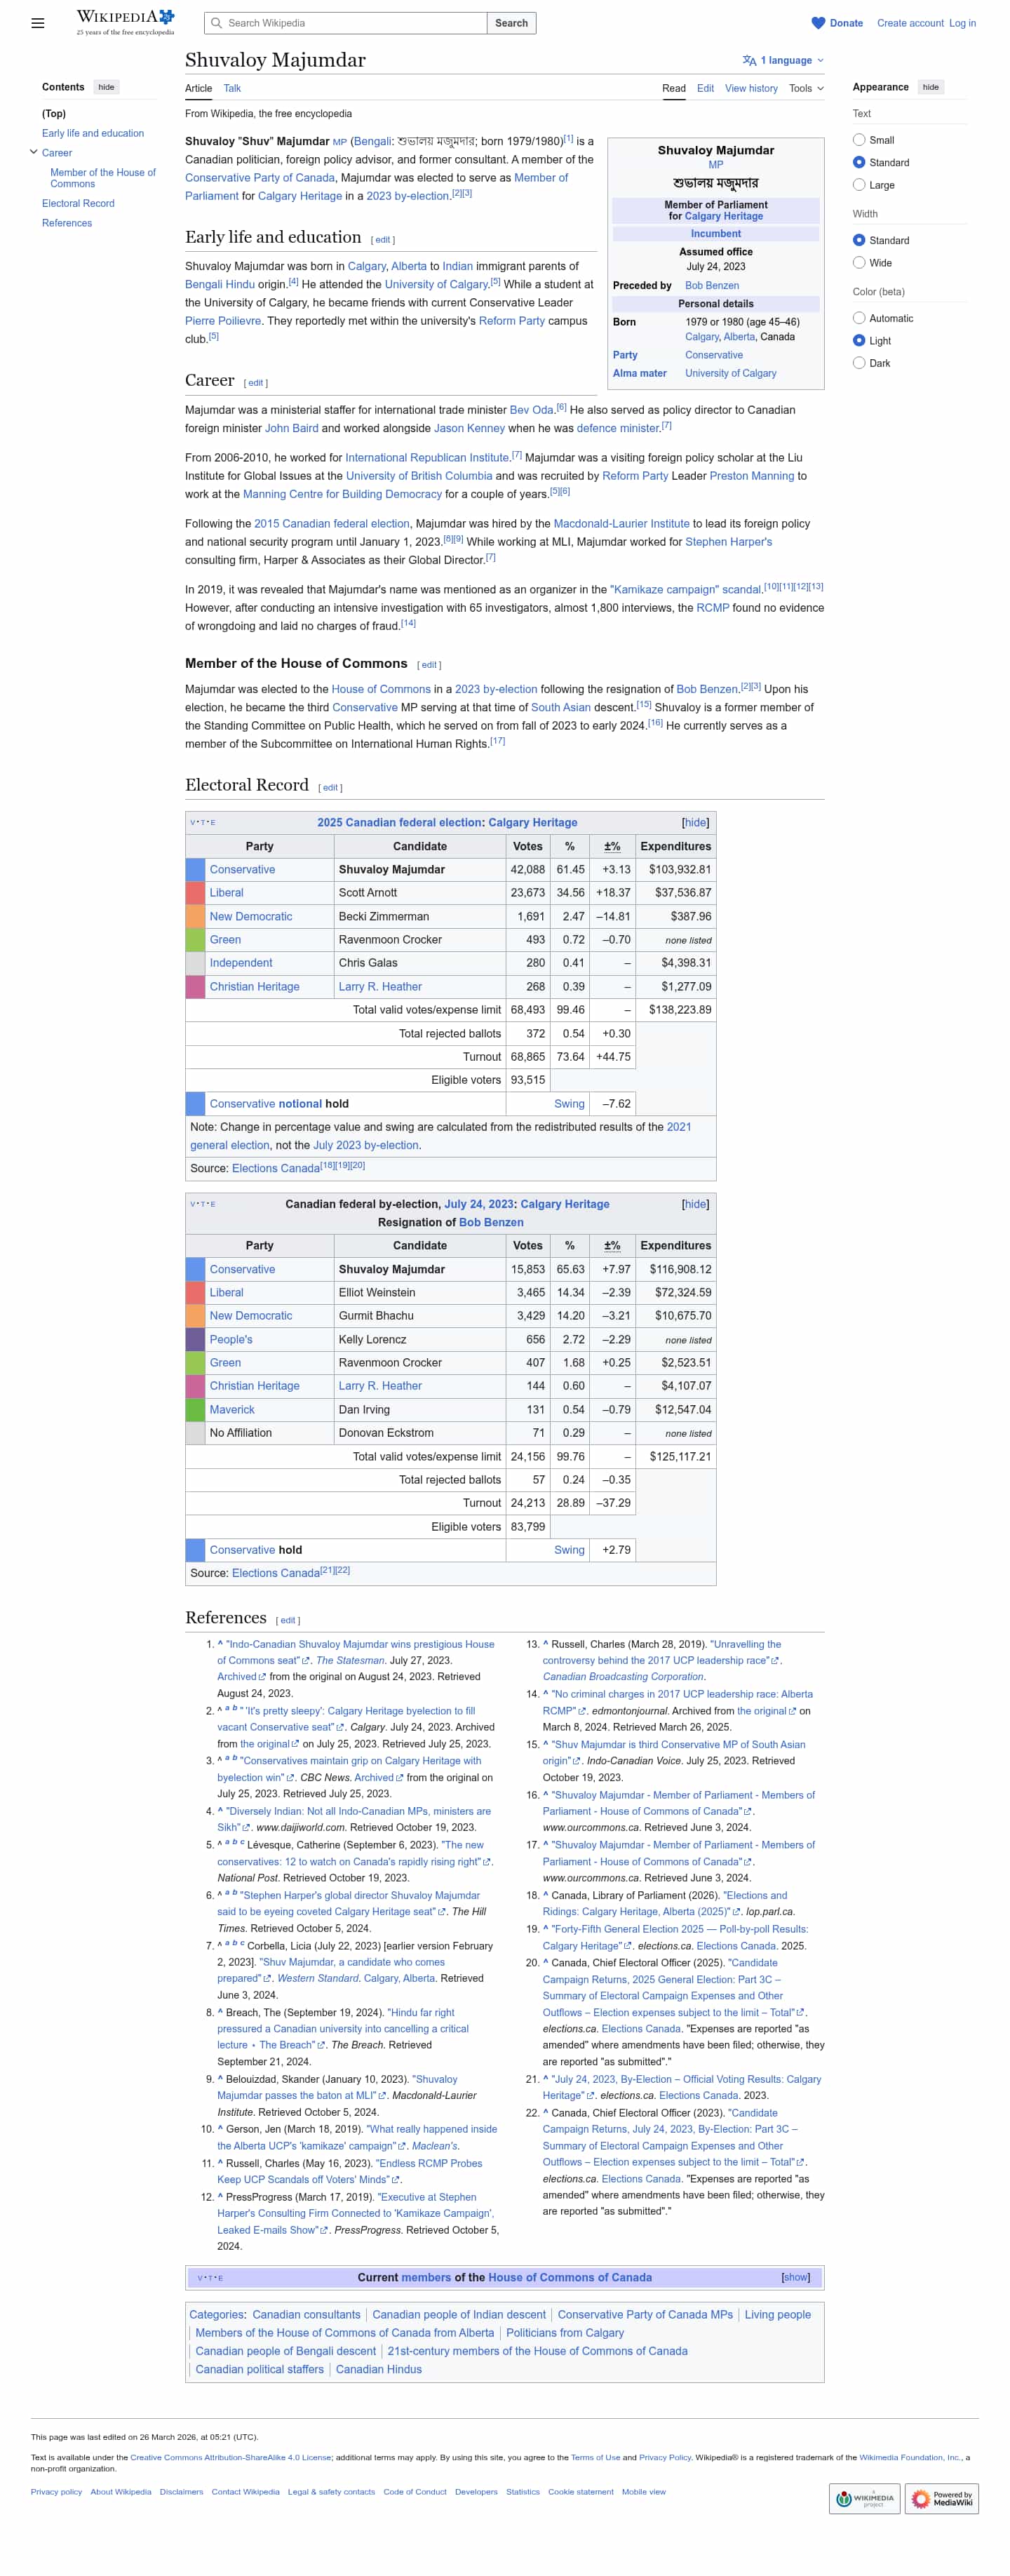
Task: Open the Jason Kenney link
Action: [469, 428]
